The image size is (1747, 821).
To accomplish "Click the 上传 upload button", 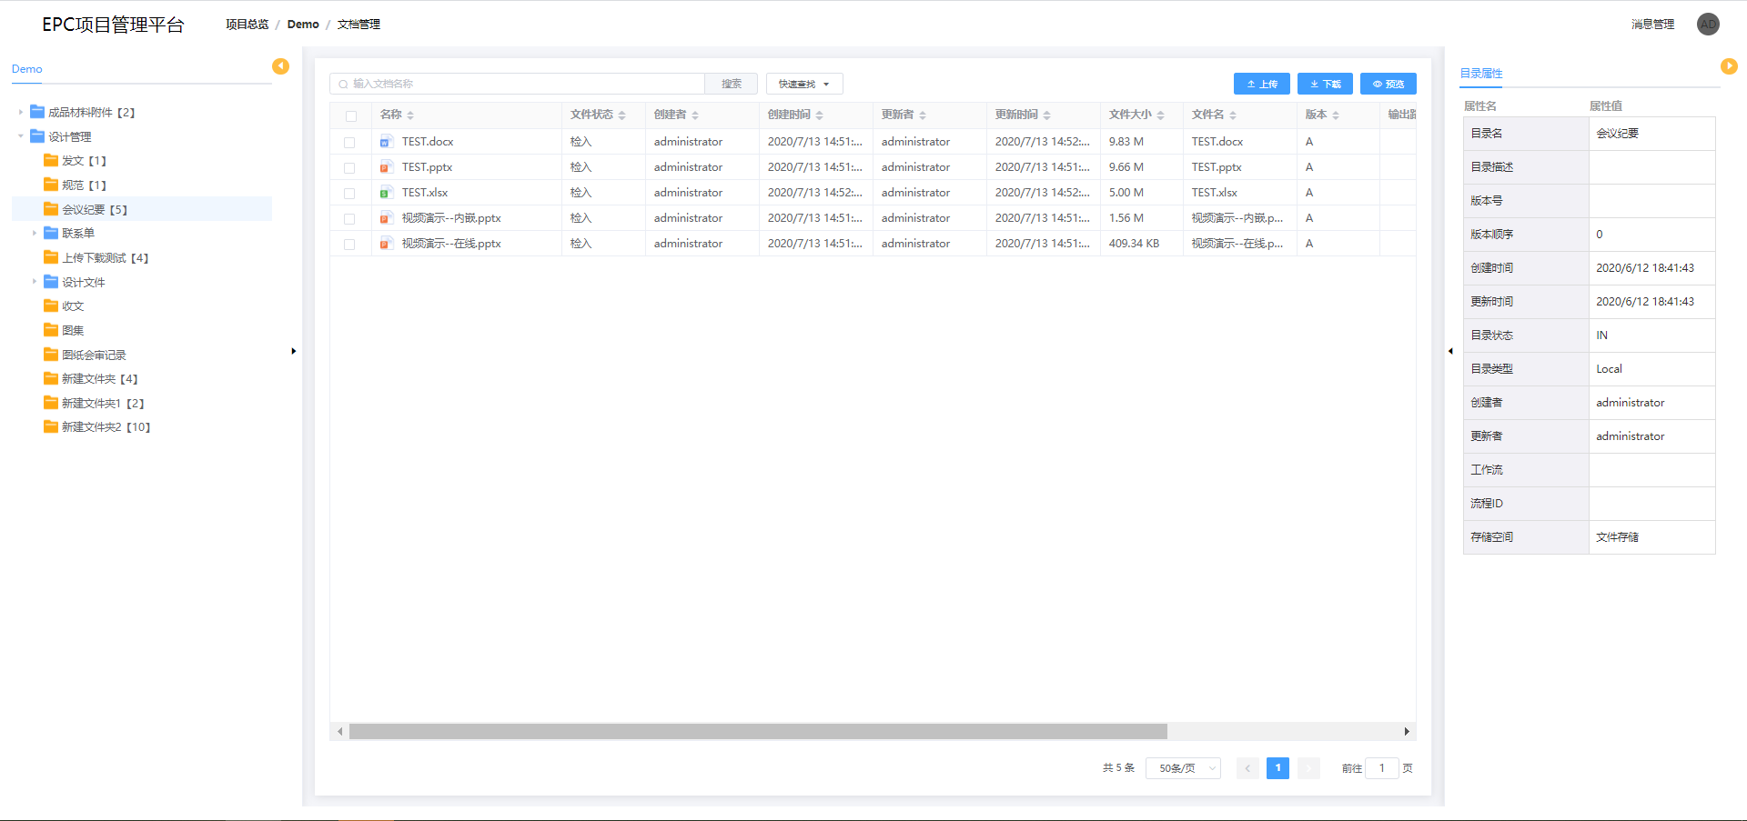I will point(1261,84).
